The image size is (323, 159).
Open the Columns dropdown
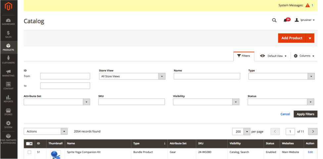tap(304, 56)
